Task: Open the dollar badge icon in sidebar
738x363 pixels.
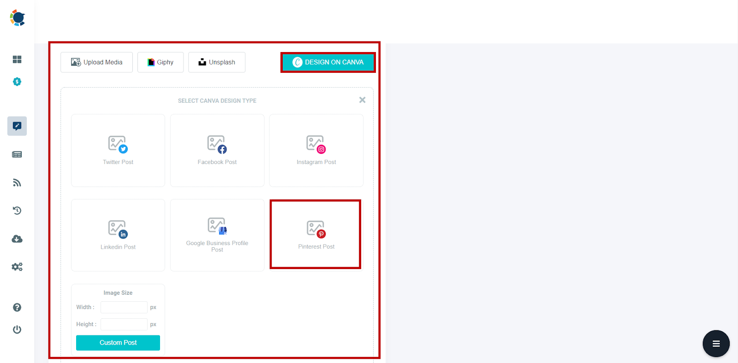Action: [17, 82]
